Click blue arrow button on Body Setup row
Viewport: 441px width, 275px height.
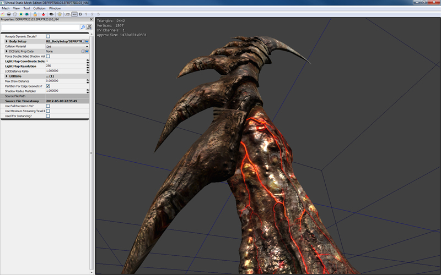(x=87, y=42)
